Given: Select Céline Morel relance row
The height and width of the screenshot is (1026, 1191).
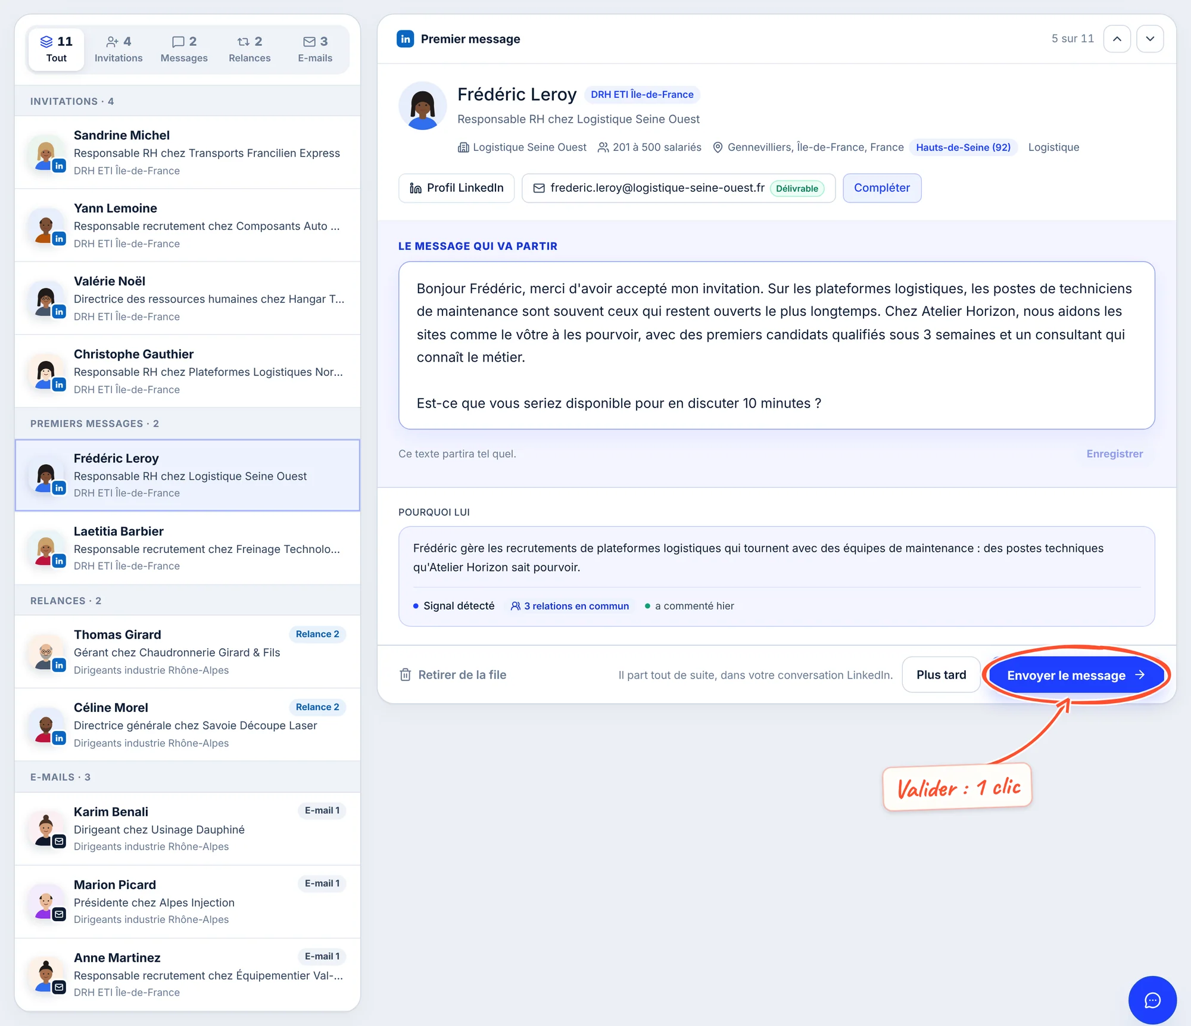Looking at the screenshot, I should (x=188, y=725).
